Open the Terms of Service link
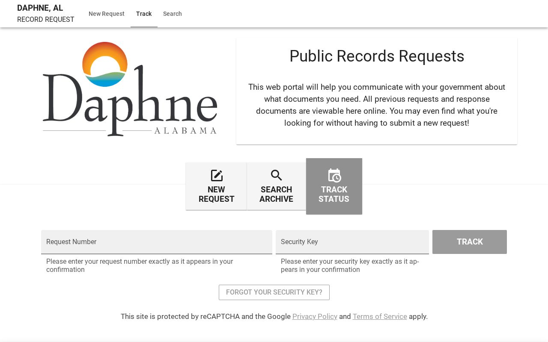Screen dimensions: 548x342 click(380, 316)
